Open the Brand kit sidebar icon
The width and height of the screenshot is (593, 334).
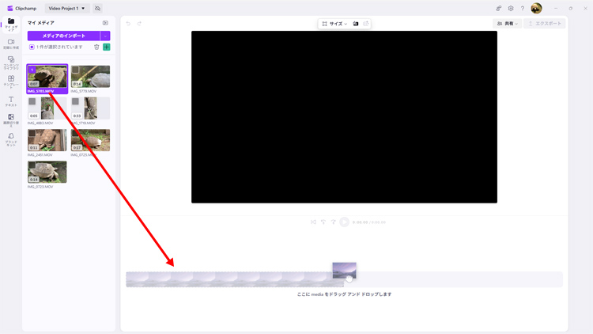pyautogui.click(x=11, y=139)
